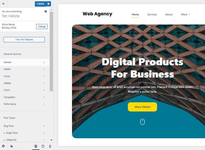
Task: Switch to tablet preview mode
Action: tap(43, 146)
